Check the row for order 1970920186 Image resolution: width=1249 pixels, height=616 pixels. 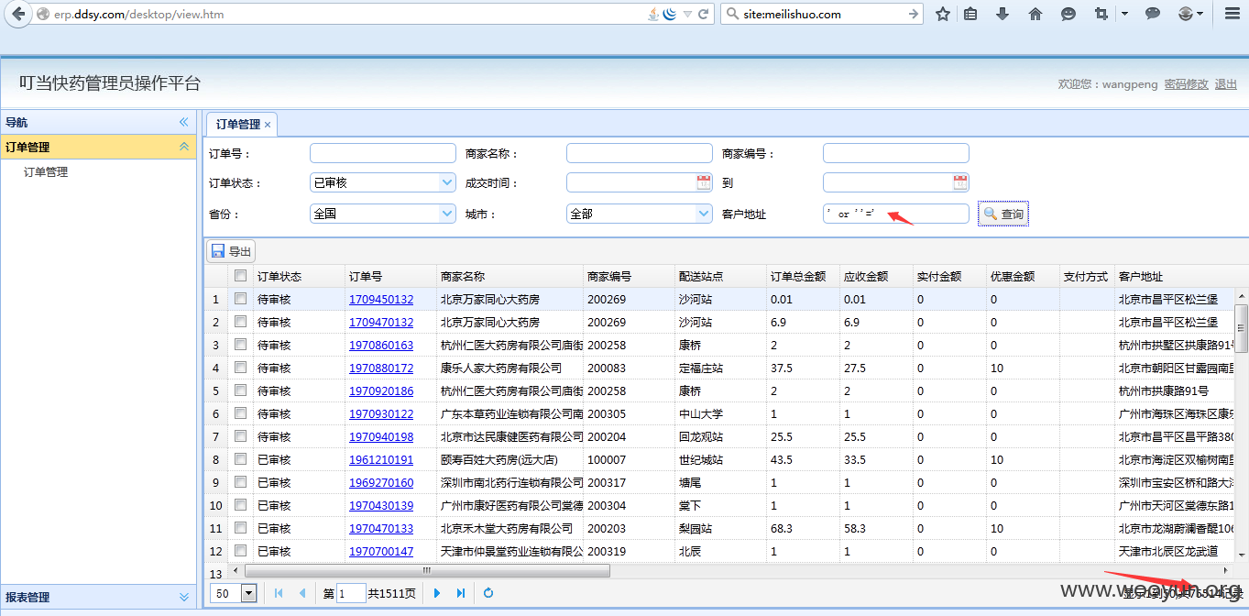click(x=240, y=390)
